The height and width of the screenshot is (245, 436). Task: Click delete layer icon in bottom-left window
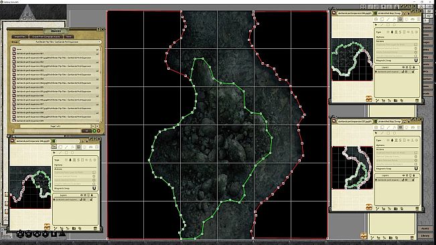pos(95,228)
